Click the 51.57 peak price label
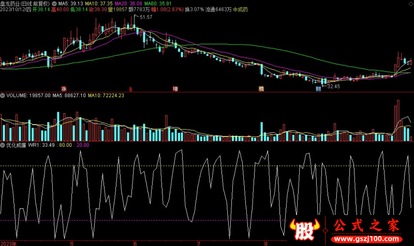Image resolution: width=414 pixels, height=246 pixels. click(146, 17)
